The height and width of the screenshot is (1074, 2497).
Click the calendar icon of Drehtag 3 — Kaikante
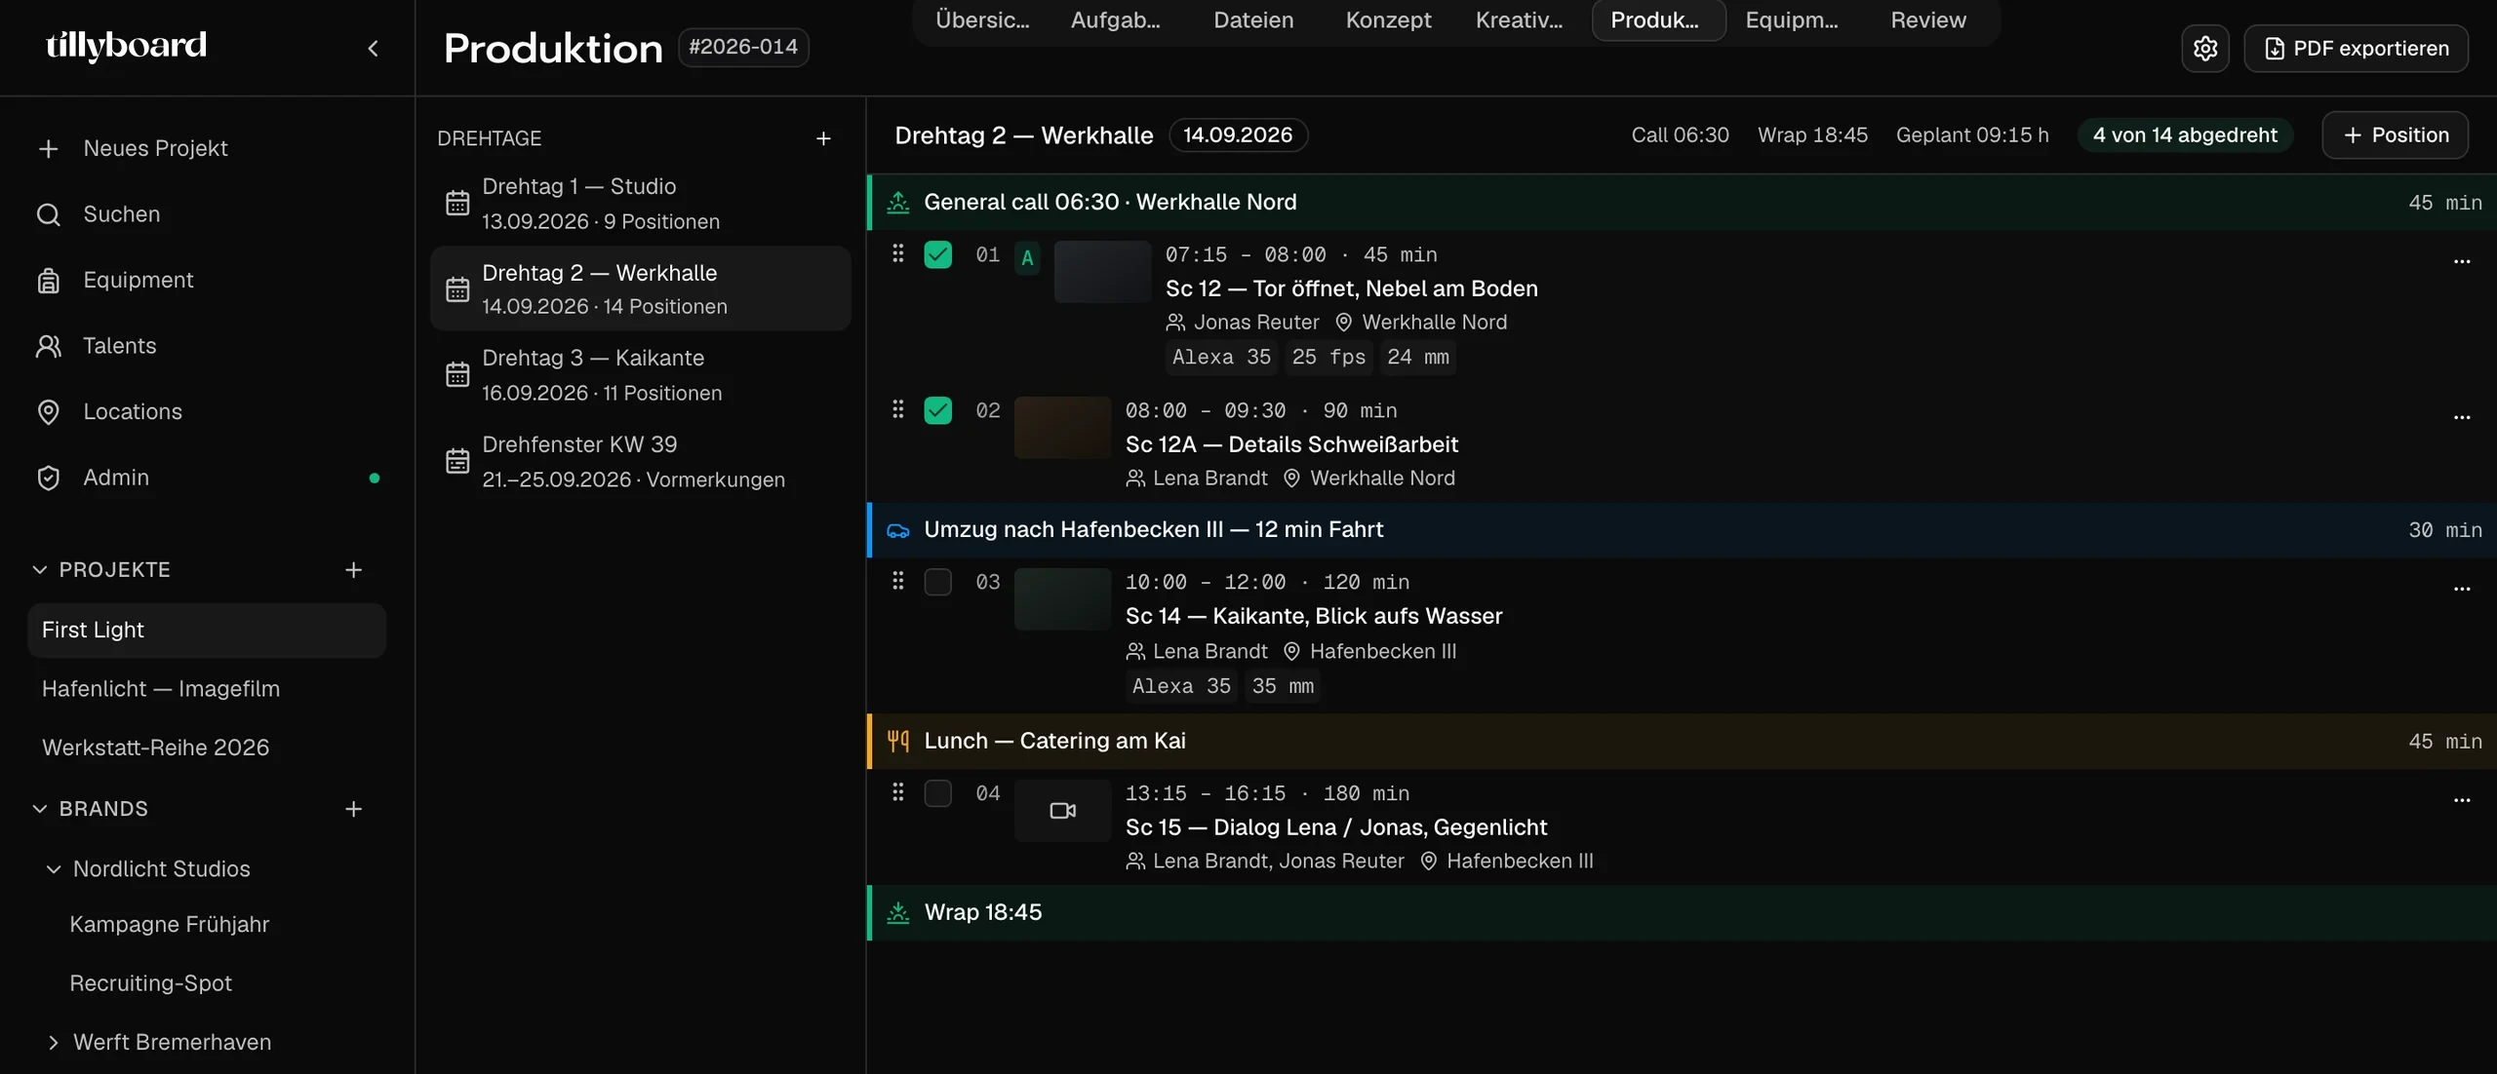tap(457, 375)
